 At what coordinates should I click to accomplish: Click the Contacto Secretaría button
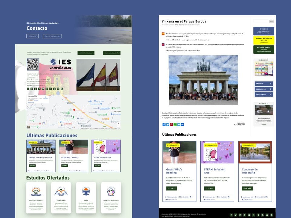(x=112, y=53)
